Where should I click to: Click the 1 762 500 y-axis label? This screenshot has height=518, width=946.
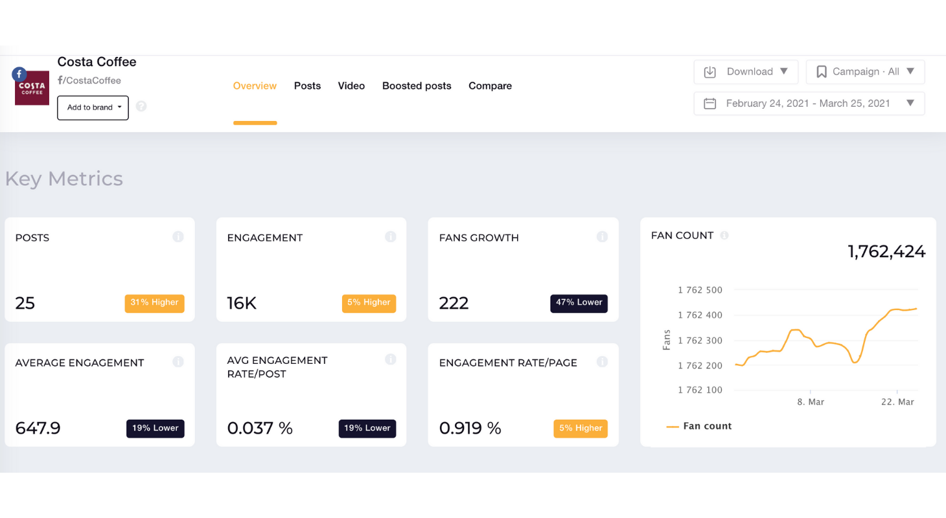coord(700,290)
